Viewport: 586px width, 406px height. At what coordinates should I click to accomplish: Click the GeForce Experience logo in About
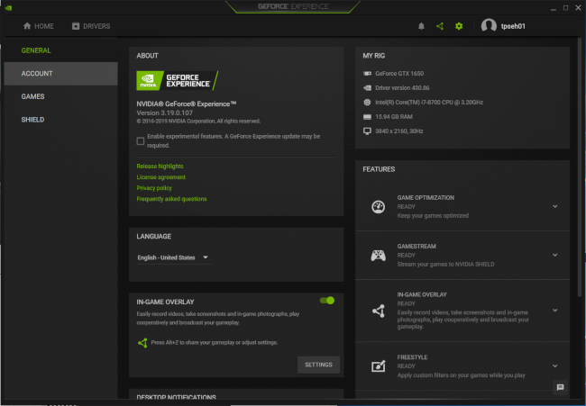coord(177,81)
